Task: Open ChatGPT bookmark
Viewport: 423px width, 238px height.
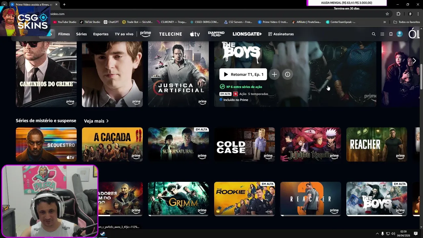Action: [111, 22]
